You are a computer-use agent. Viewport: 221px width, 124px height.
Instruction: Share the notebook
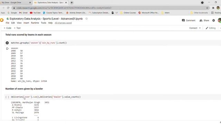(x=204, y=20)
